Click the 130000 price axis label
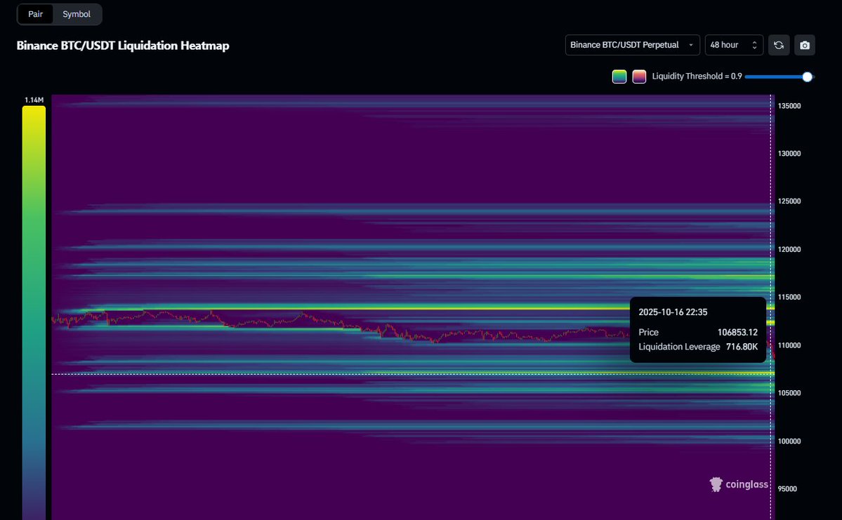842x520 pixels. coord(789,154)
